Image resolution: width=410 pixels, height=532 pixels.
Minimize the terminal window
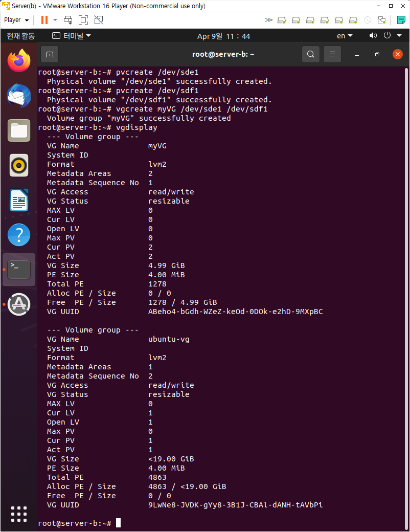357,55
